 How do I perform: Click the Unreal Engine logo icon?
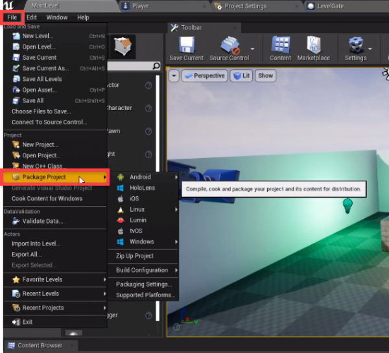pyautogui.click(x=8, y=5)
